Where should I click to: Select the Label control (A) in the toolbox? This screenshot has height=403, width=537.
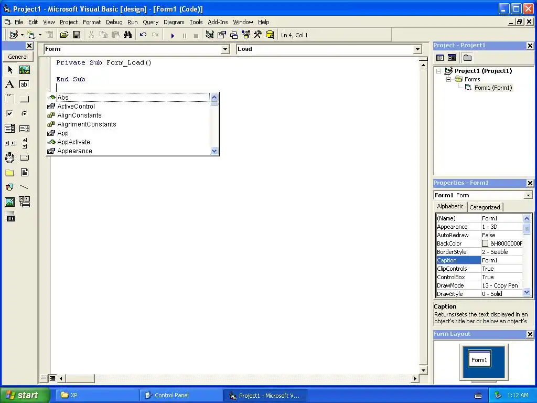pyautogui.click(x=10, y=84)
